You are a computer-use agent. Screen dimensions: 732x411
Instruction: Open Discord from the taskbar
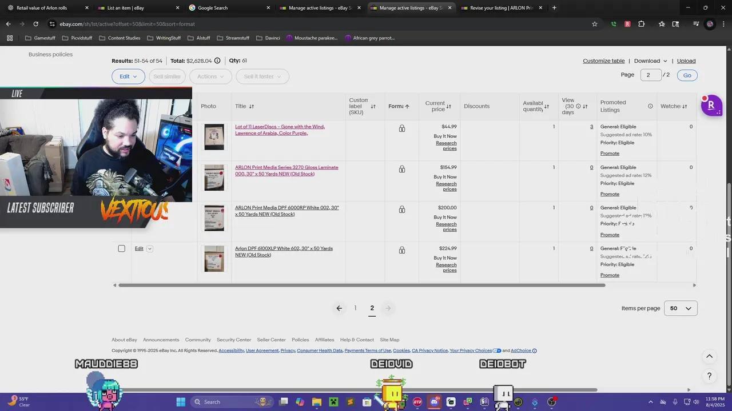(x=434, y=402)
